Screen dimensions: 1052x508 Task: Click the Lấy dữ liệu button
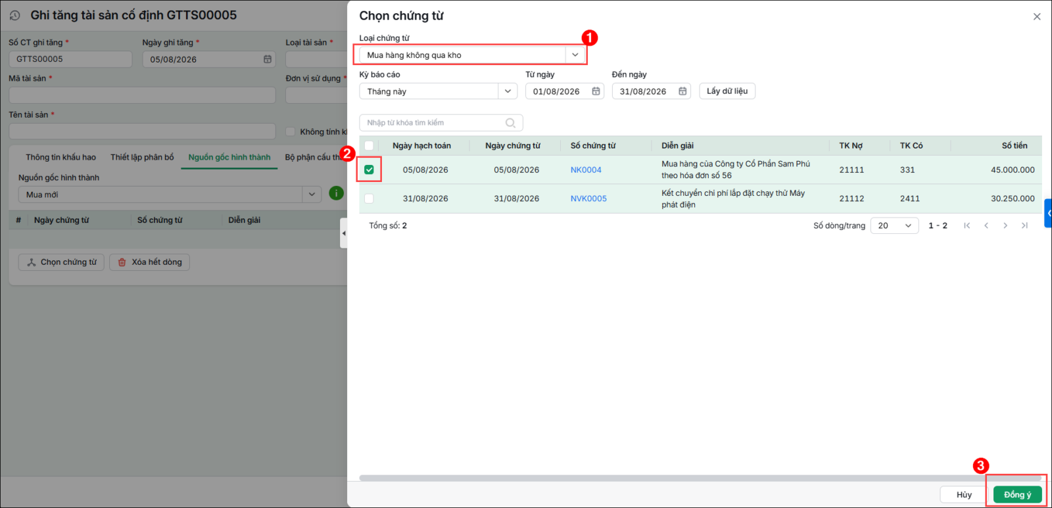click(x=727, y=91)
